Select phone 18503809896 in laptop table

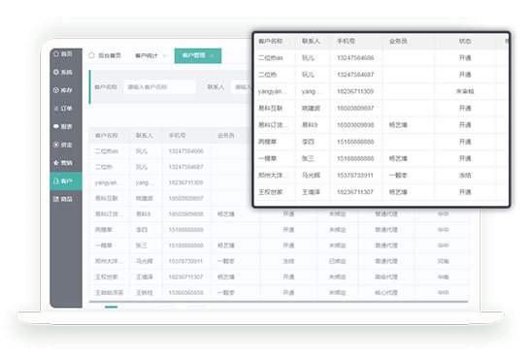[x=186, y=214]
